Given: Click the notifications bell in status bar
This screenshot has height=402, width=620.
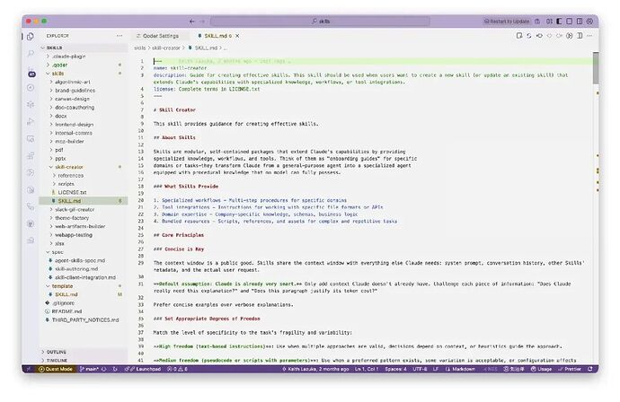Looking at the screenshot, I should click(x=589, y=369).
